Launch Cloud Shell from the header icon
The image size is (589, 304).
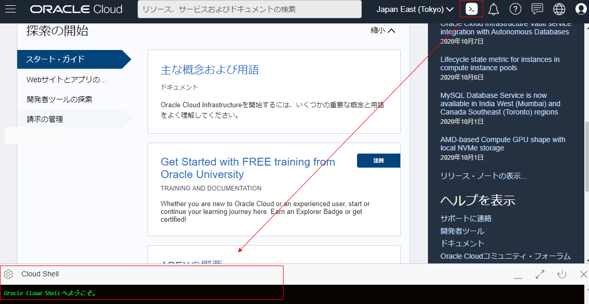(471, 9)
